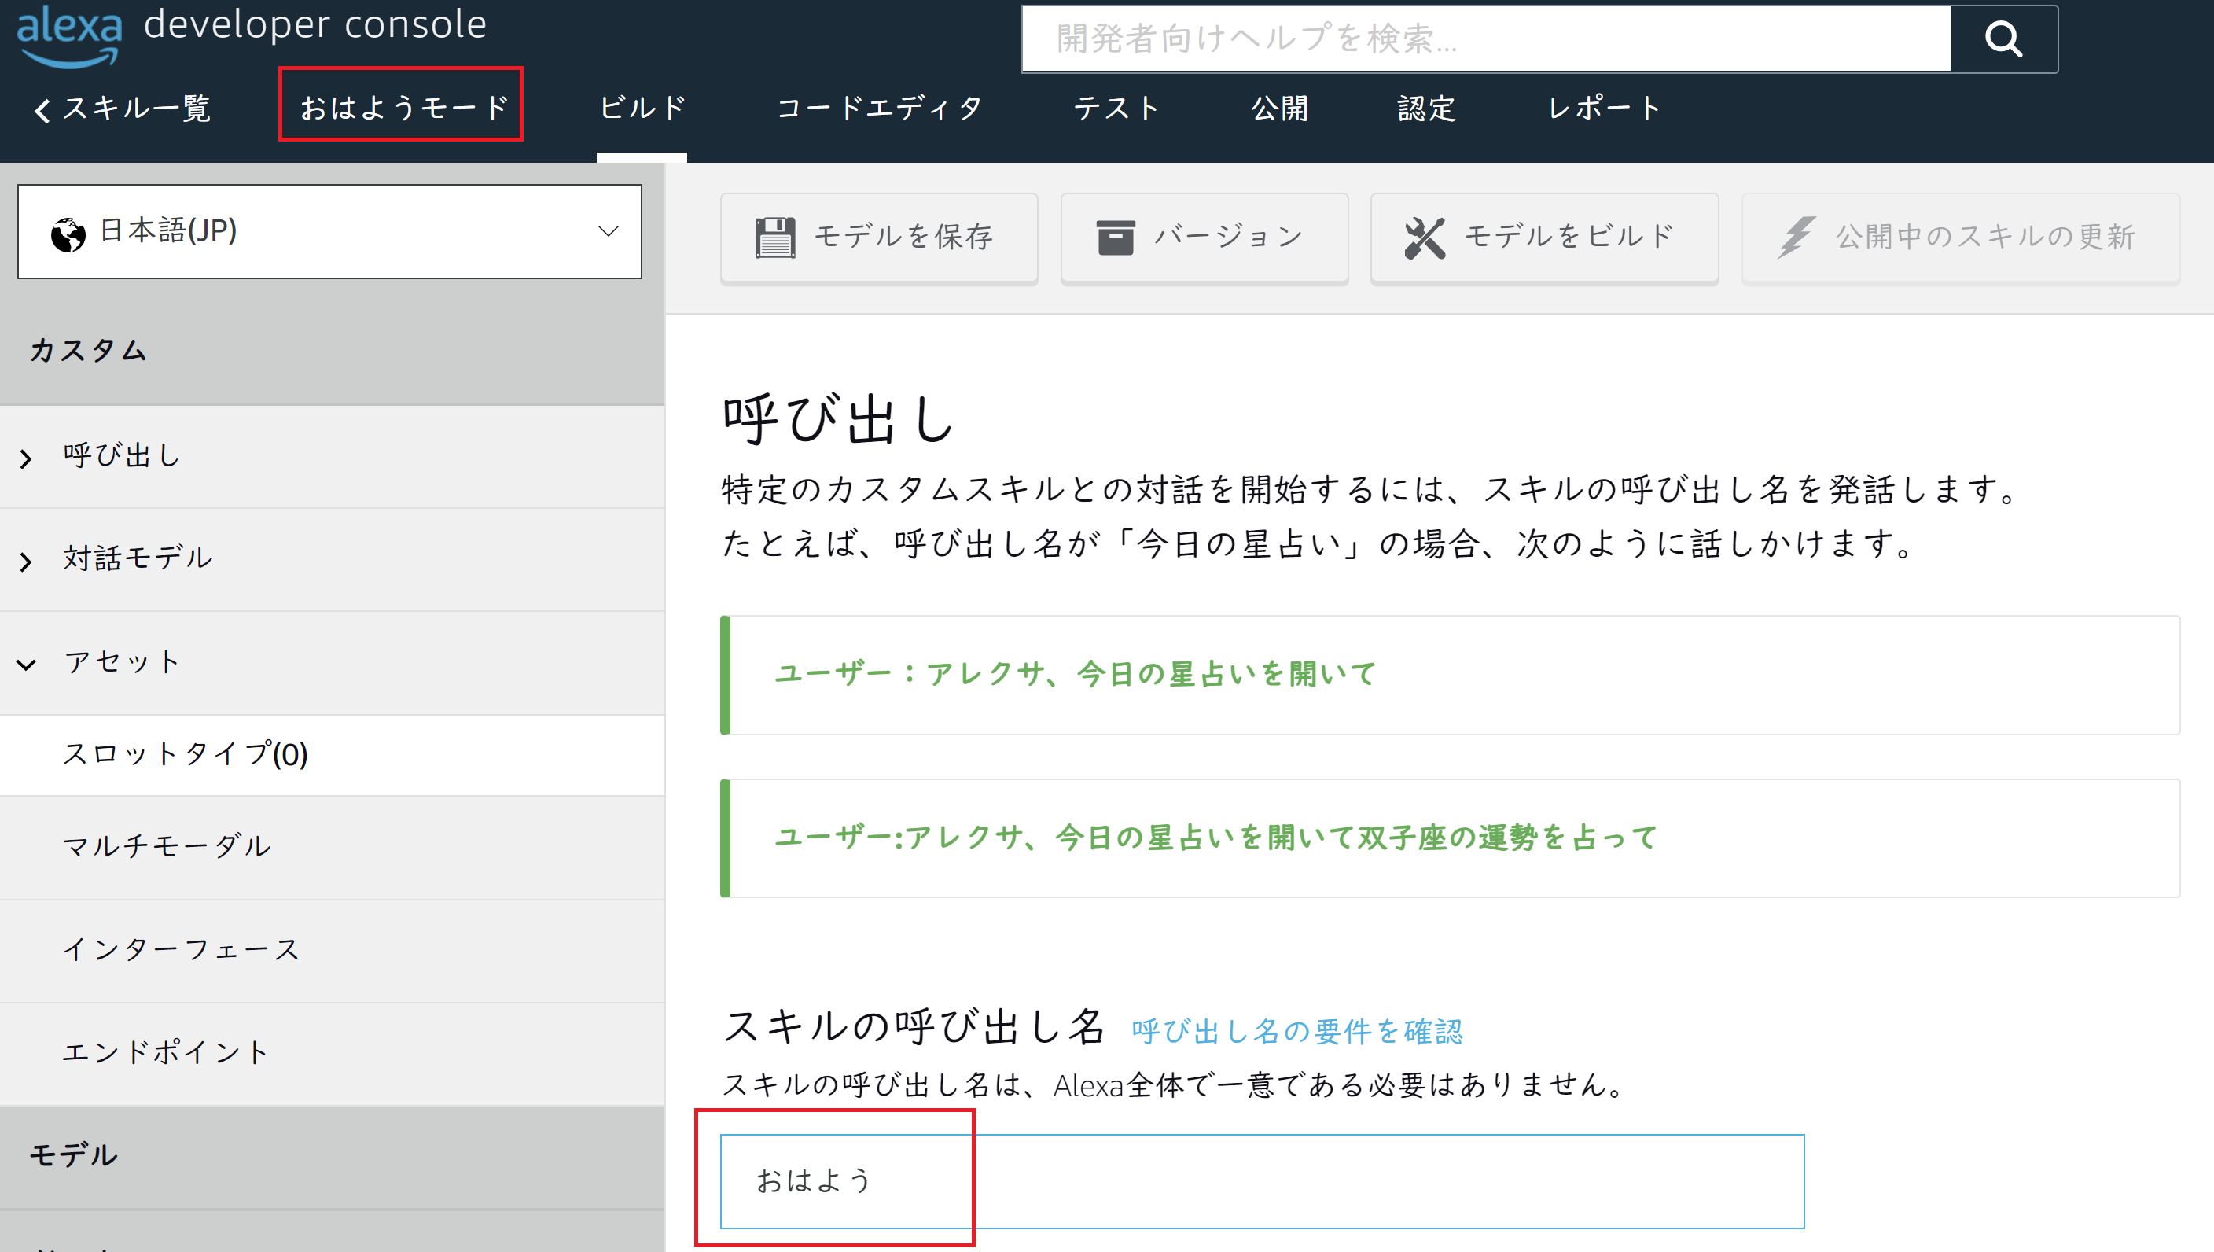Open the コードエディタ tab
The image size is (2214, 1252).
[x=878, y=109]
